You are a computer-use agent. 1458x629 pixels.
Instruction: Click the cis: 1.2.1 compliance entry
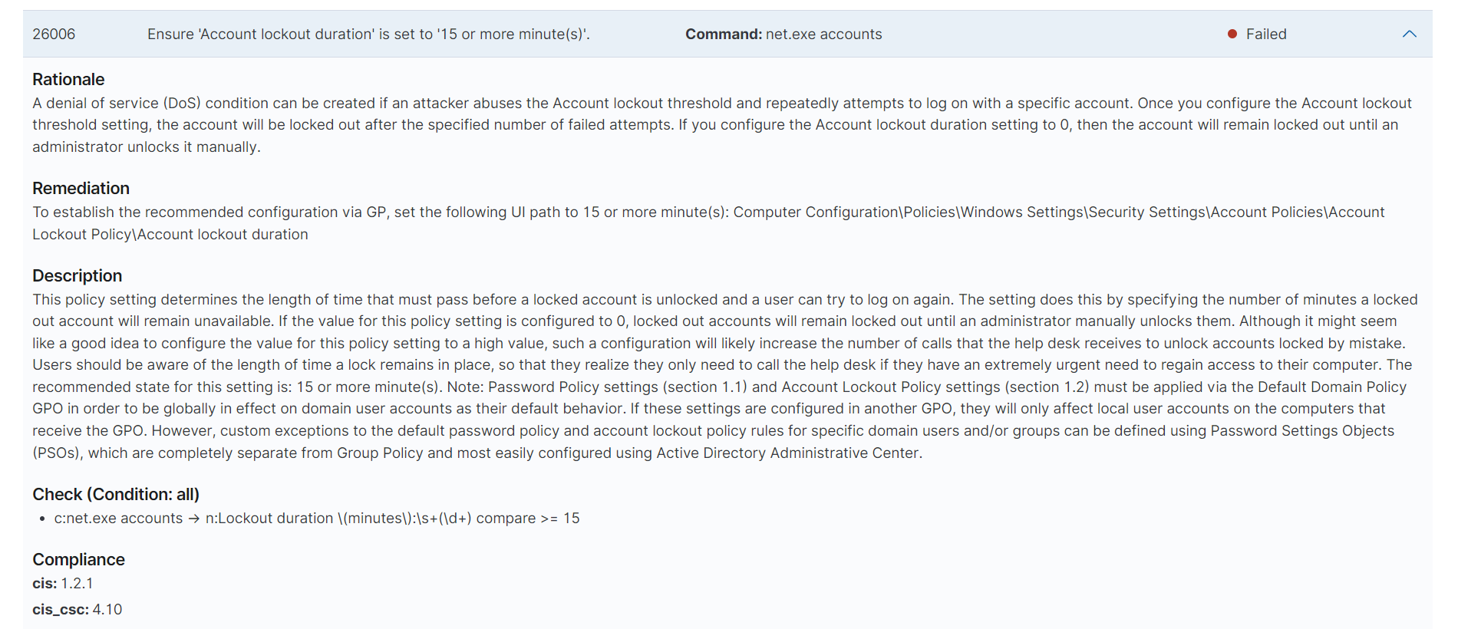63,584
